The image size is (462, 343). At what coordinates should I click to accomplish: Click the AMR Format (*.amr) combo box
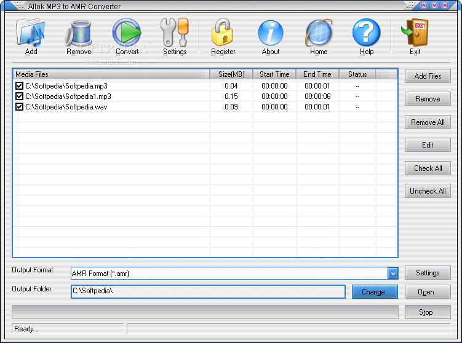pos(234,274)
